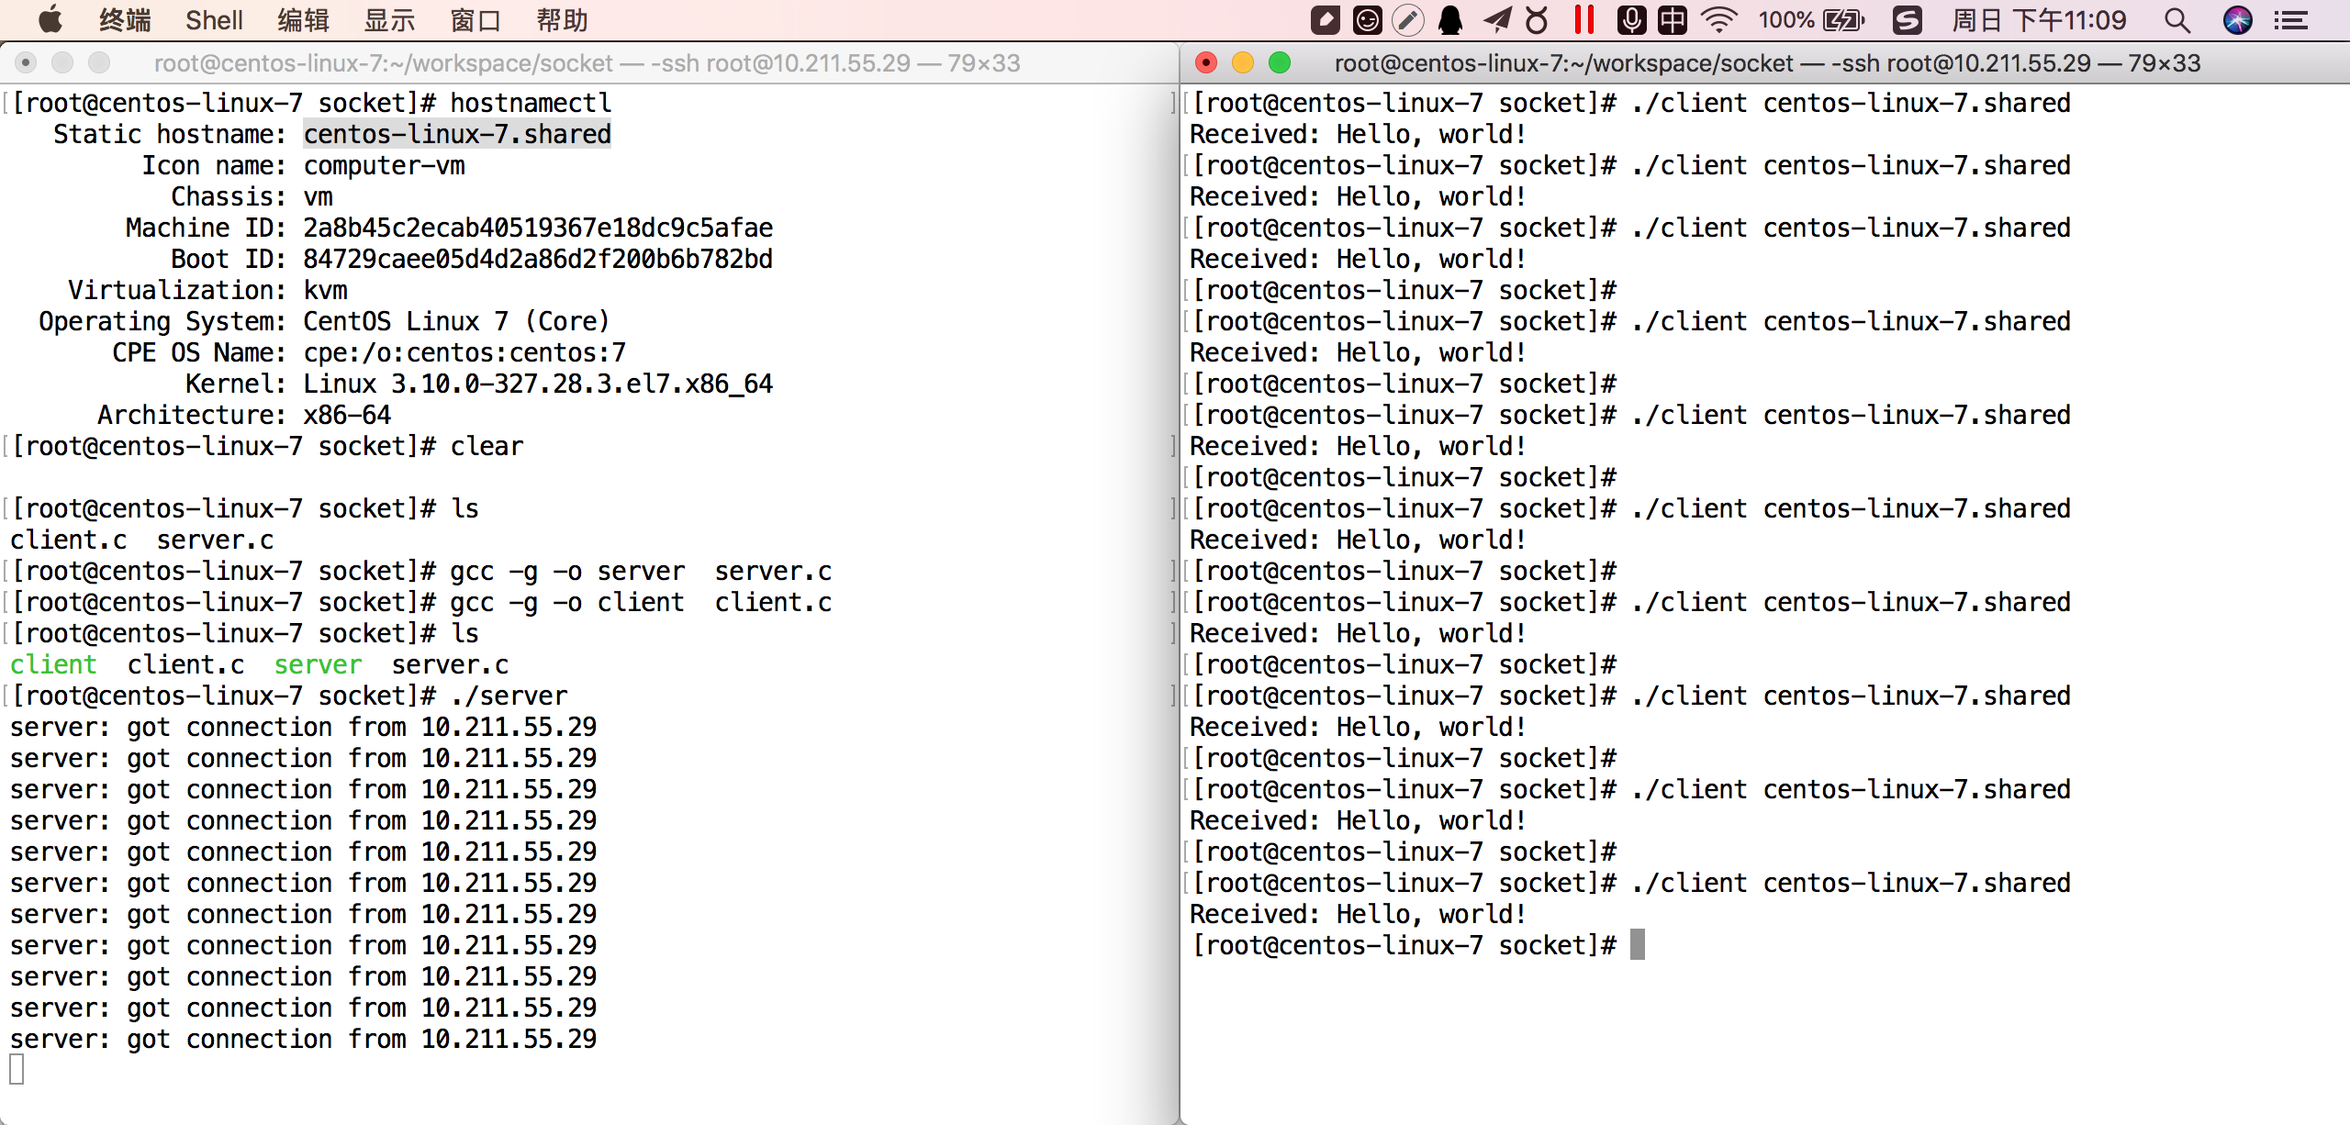This screenshot has width=2350, height=1125.
Task: Open the Apple menu
Action: 50,19
